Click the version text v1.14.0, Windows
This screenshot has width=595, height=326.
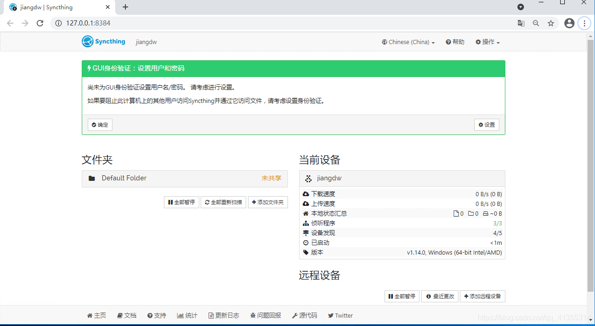pos(454,252)
